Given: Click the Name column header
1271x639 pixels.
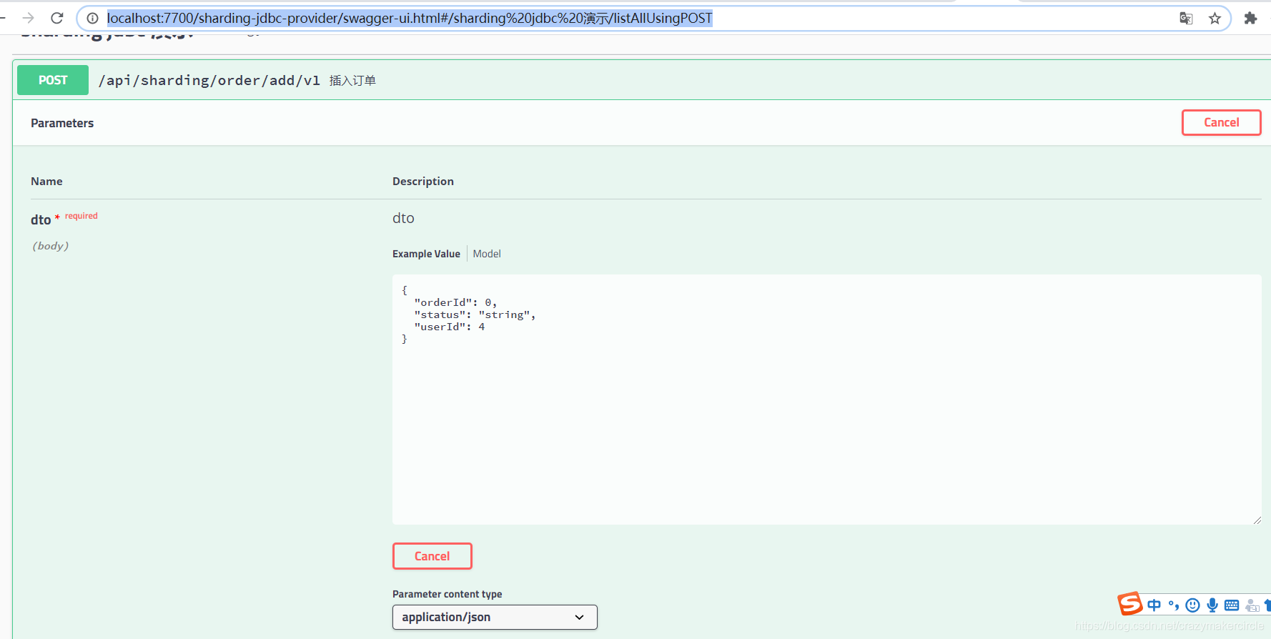Looking at the screenshot, I should coord(46,182).
